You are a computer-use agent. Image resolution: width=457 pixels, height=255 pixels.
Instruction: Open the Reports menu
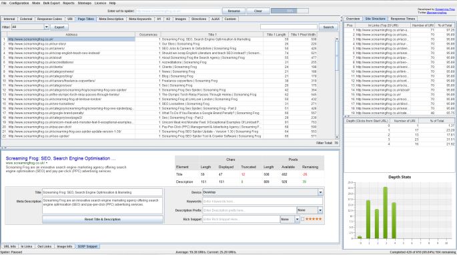(x=69, y=3)
